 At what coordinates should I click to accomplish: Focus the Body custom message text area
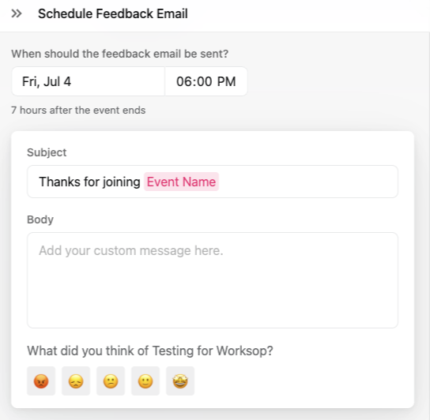(x=213, y=280)
